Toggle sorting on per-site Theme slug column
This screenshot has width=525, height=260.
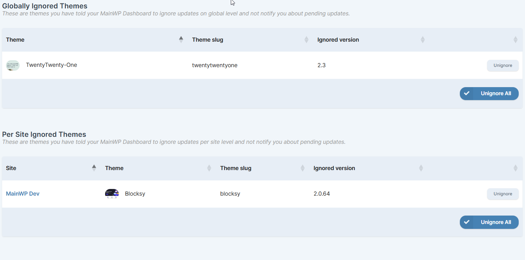303,168
